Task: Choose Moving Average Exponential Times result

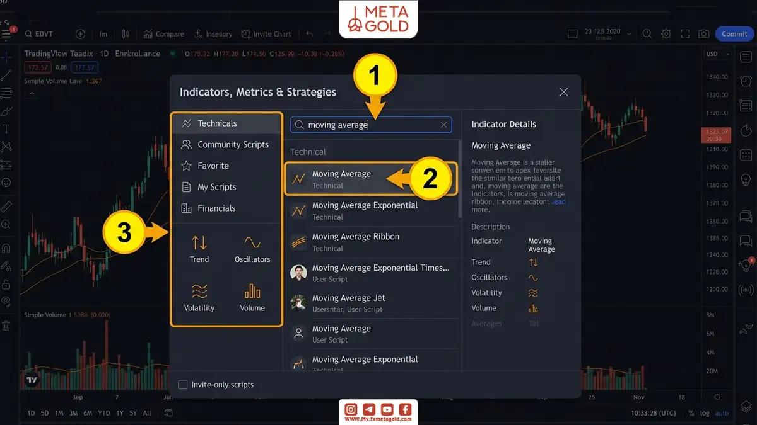Action: [x=372, y=273]
